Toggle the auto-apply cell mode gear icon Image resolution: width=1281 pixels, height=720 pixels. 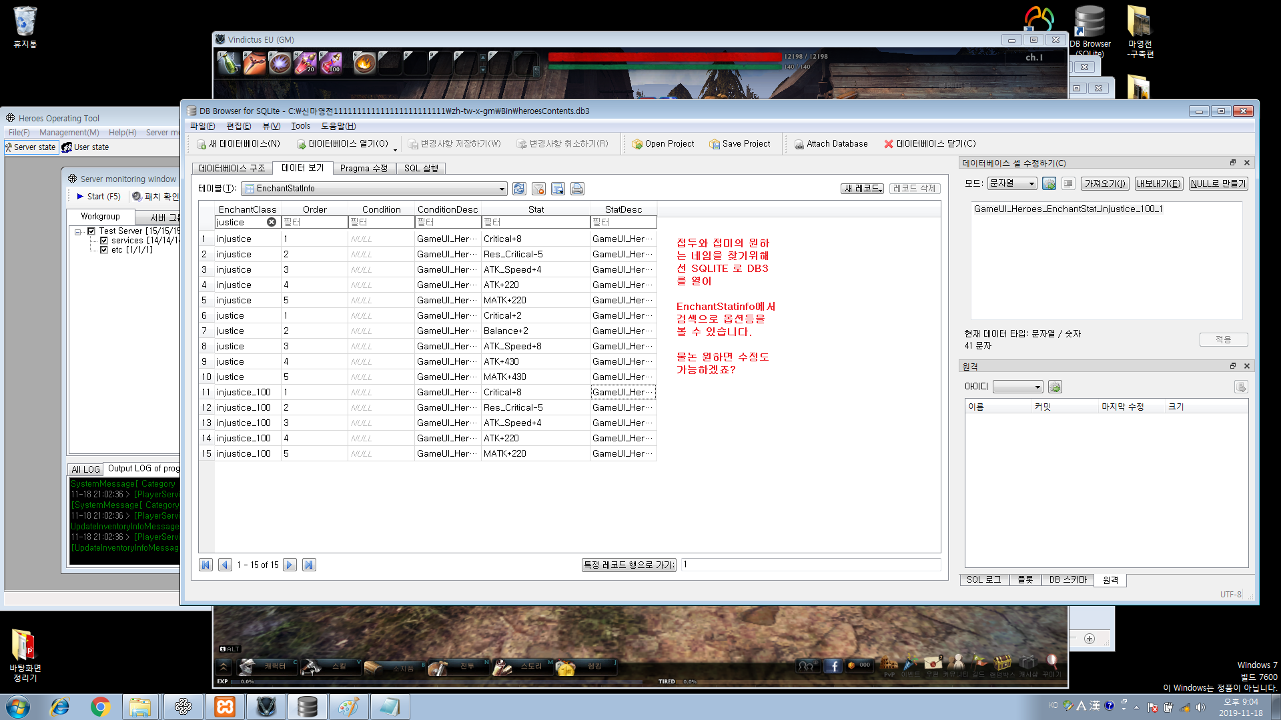[x=1049, y=183]
